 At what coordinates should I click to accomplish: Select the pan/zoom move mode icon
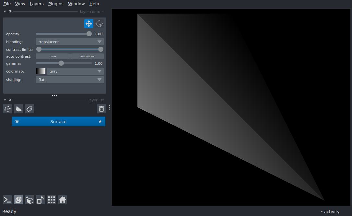[89, 24]
